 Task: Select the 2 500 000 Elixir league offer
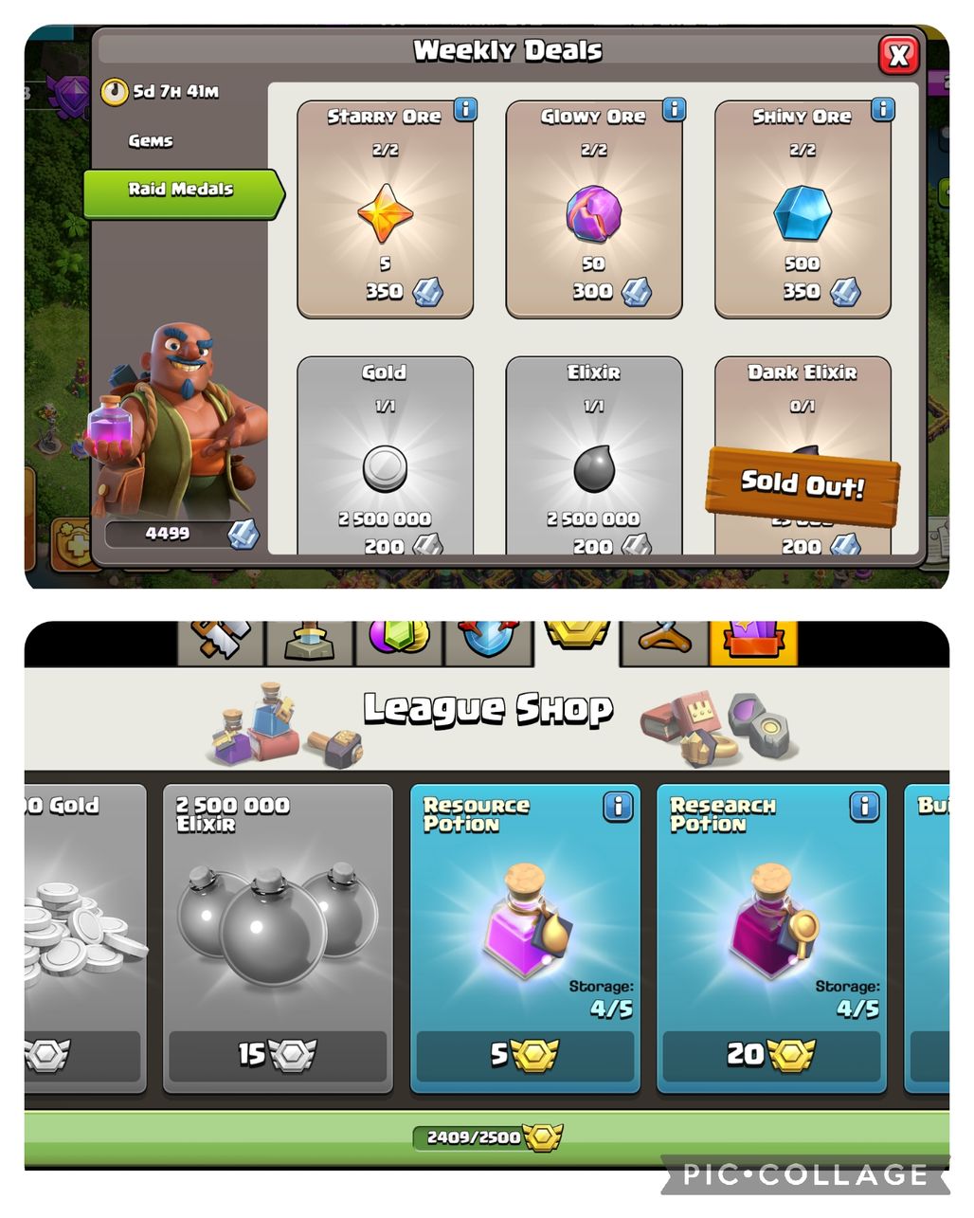pyautogui.click(x=278, y=938)
